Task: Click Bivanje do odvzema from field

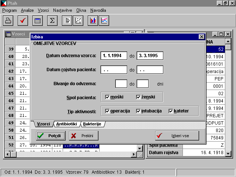Action: [121, 84]
